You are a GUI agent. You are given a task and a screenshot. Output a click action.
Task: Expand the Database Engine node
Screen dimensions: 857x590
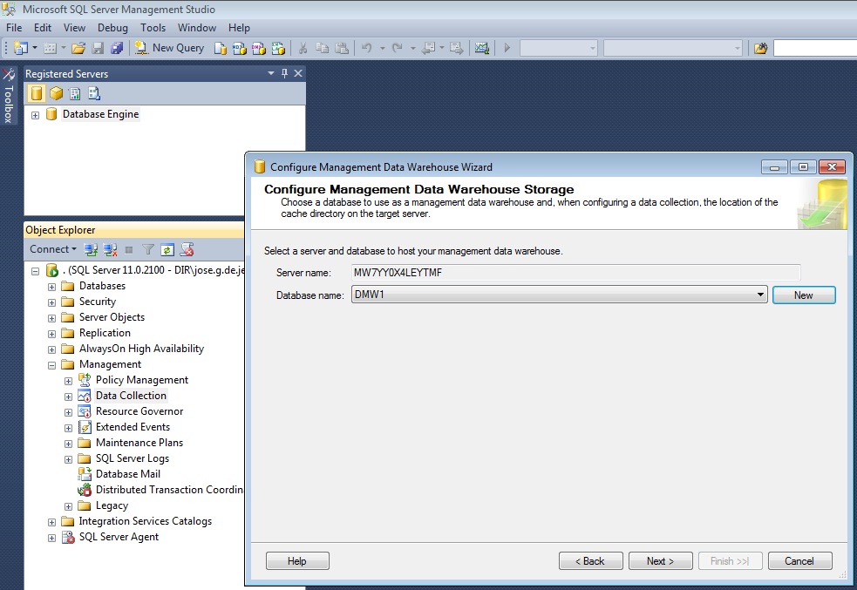(36, 115)
